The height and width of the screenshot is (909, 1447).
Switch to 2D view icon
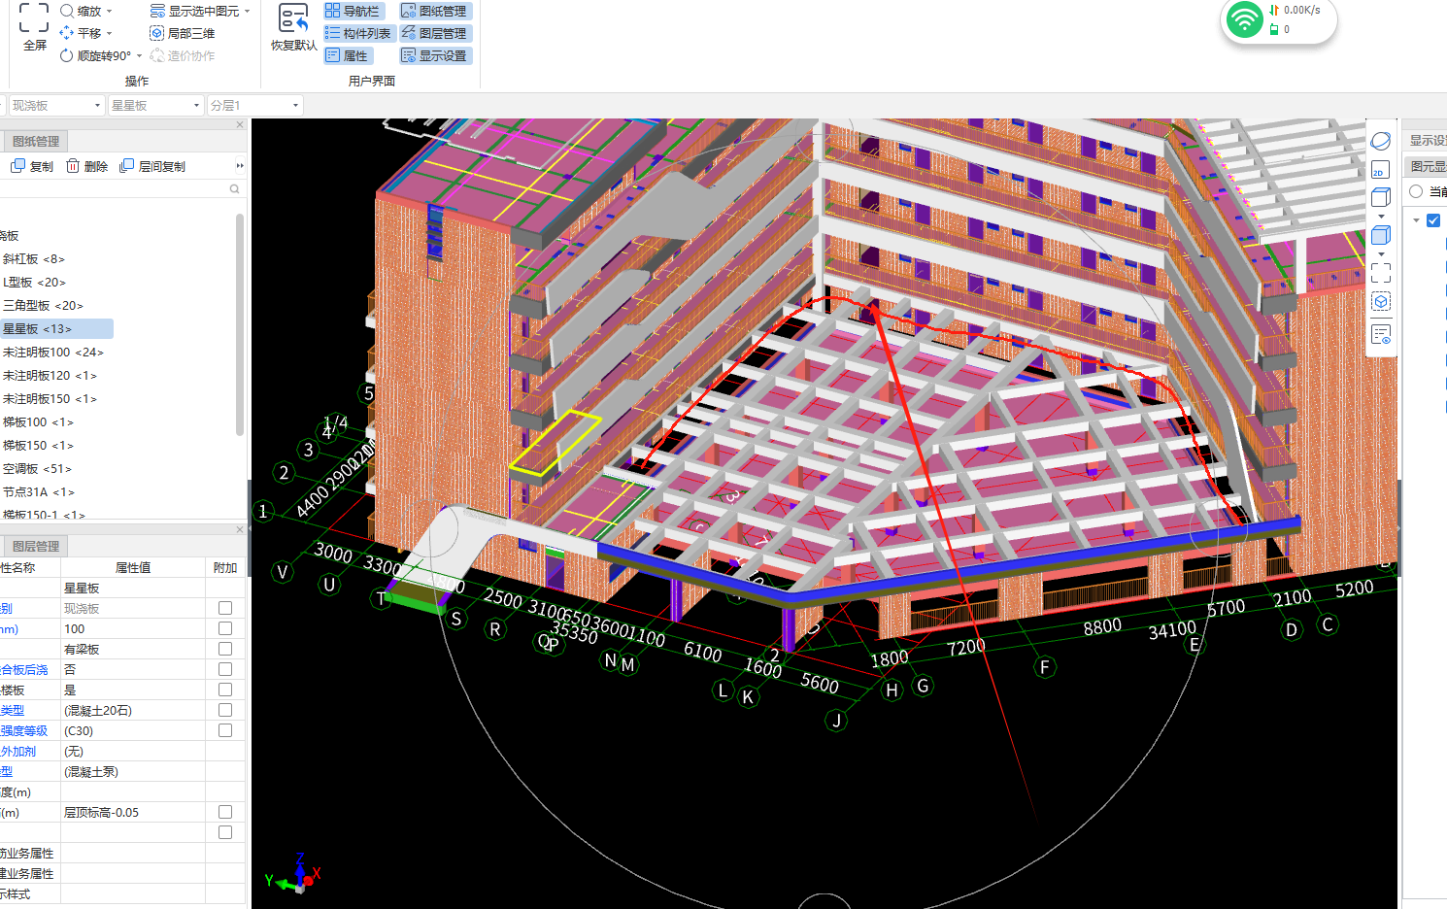coord(1380,170)
